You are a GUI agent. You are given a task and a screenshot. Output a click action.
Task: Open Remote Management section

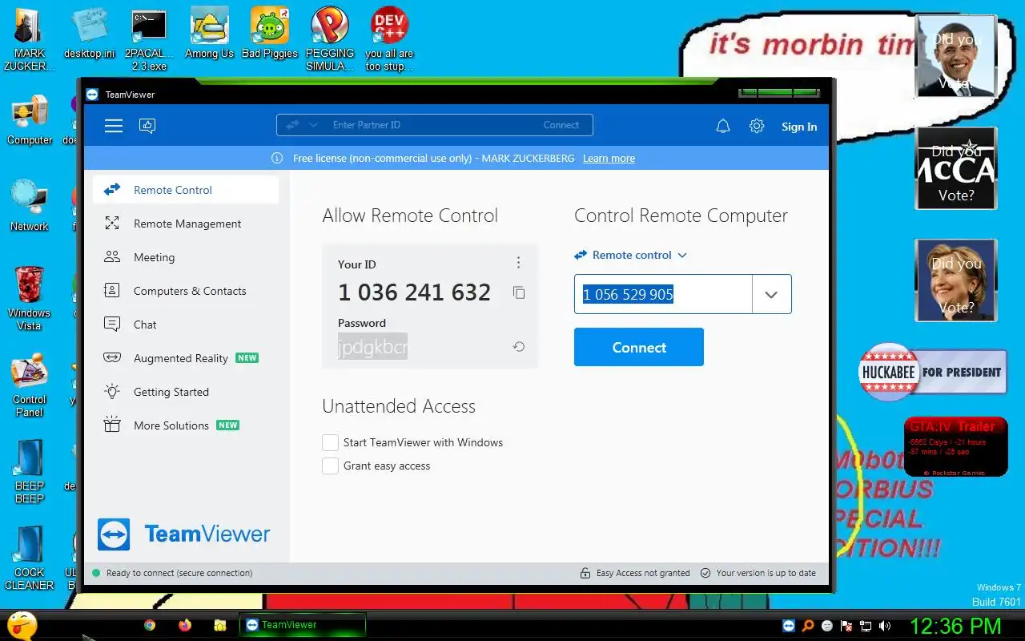(186, 224)
